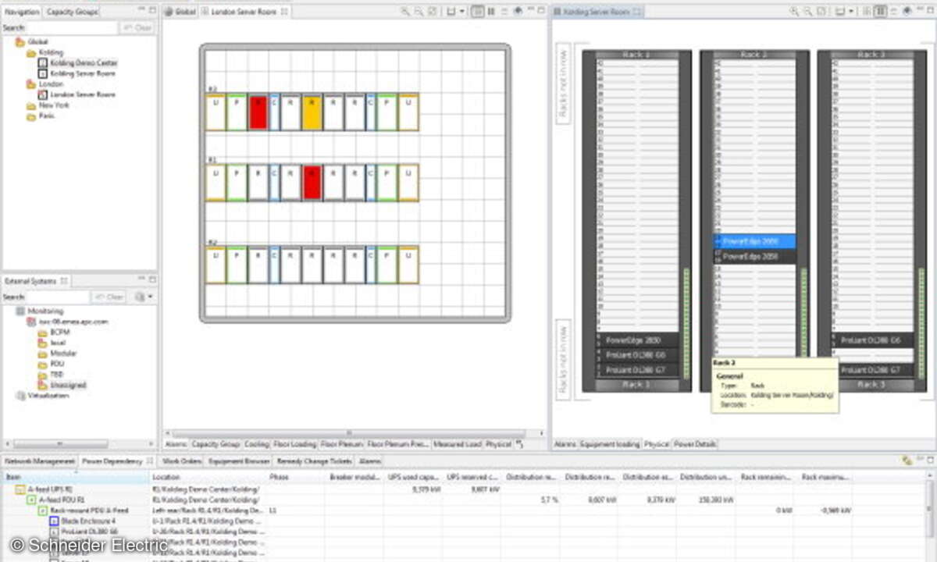Select the Kolding folder in Navigation tree
Viewport: 937px width, 562px height.
click(45, 52)
